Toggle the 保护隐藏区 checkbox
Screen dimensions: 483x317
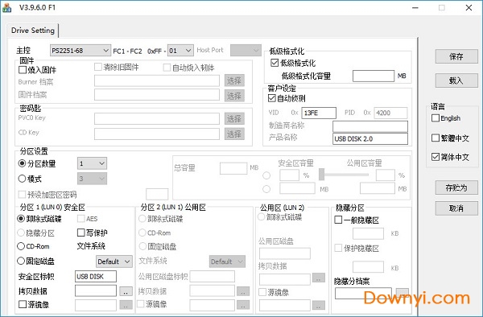pyautogui.click(x=338, y=248)
